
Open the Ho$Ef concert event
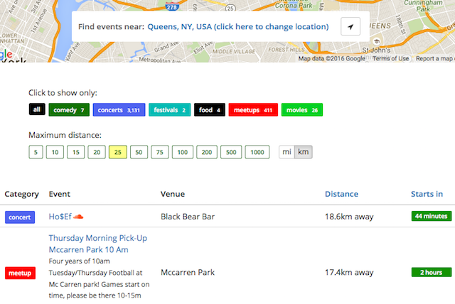(x=59, y=216)
